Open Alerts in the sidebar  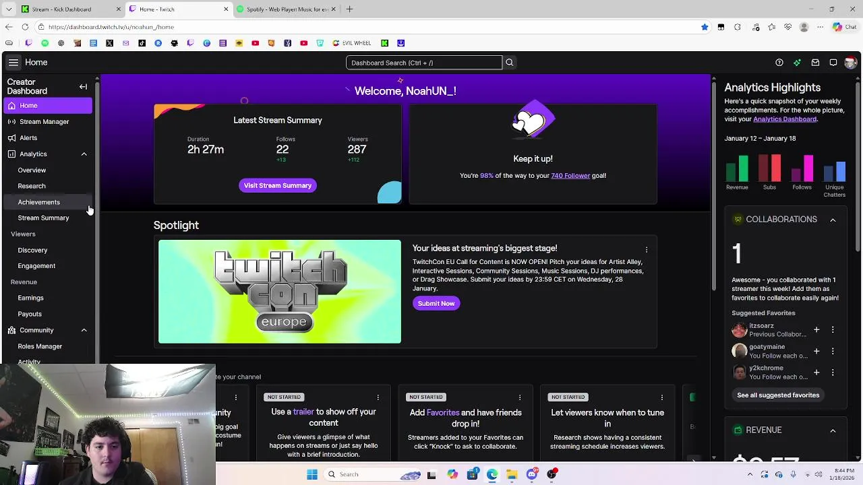coord(47,138)
